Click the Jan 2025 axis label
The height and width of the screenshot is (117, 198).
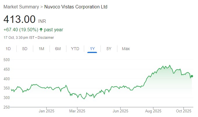(x=47, y=111)
